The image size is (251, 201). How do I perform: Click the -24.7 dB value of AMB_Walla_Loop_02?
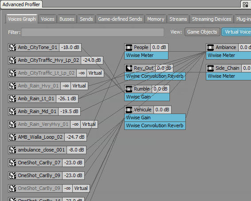[75, 137]
